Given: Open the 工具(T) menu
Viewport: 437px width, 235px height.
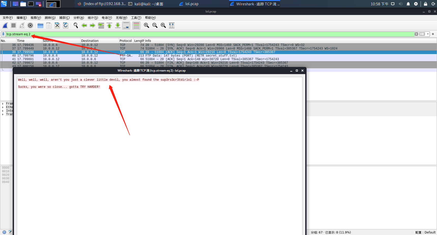Looking at the screenshot, I should click(x=136, y=18).
